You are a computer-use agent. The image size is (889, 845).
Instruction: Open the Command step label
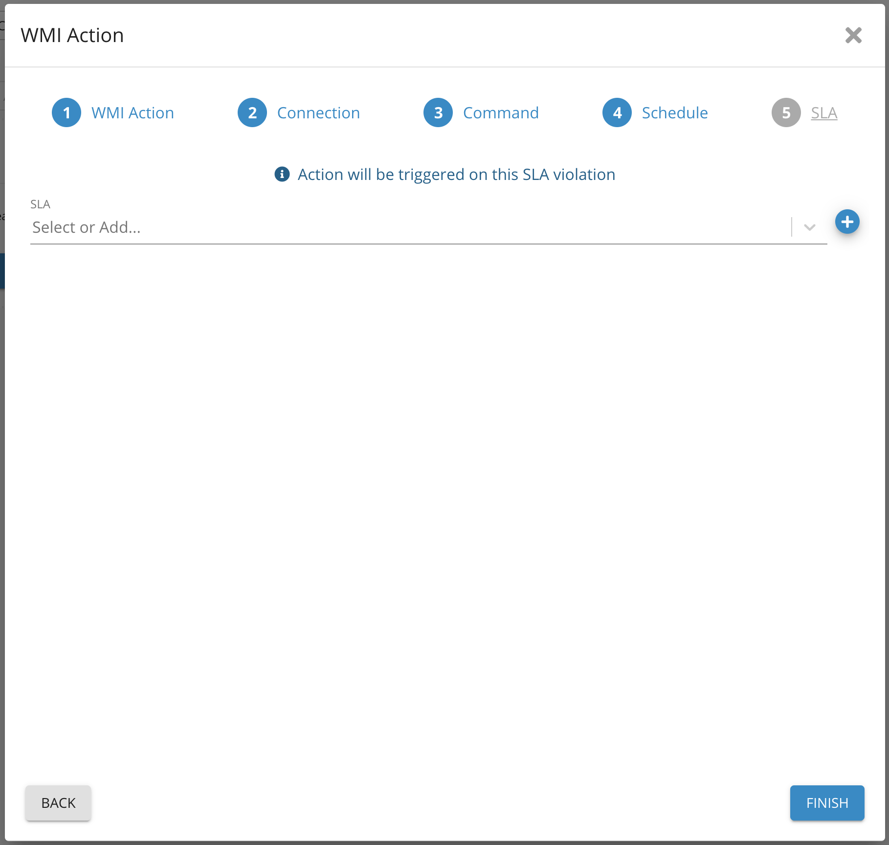[x=501, y=113]
